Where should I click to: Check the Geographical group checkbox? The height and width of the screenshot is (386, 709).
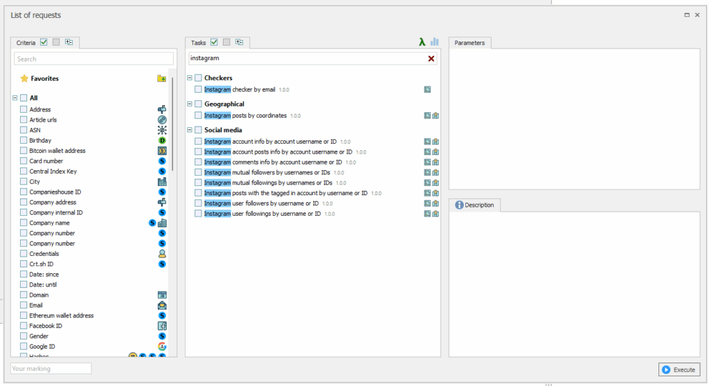[198, 104]
